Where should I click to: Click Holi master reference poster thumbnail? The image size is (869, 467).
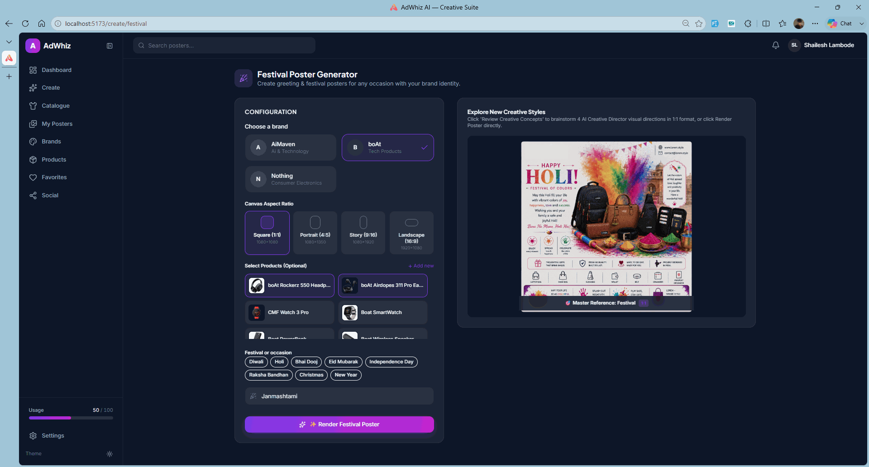coord(606,227)
